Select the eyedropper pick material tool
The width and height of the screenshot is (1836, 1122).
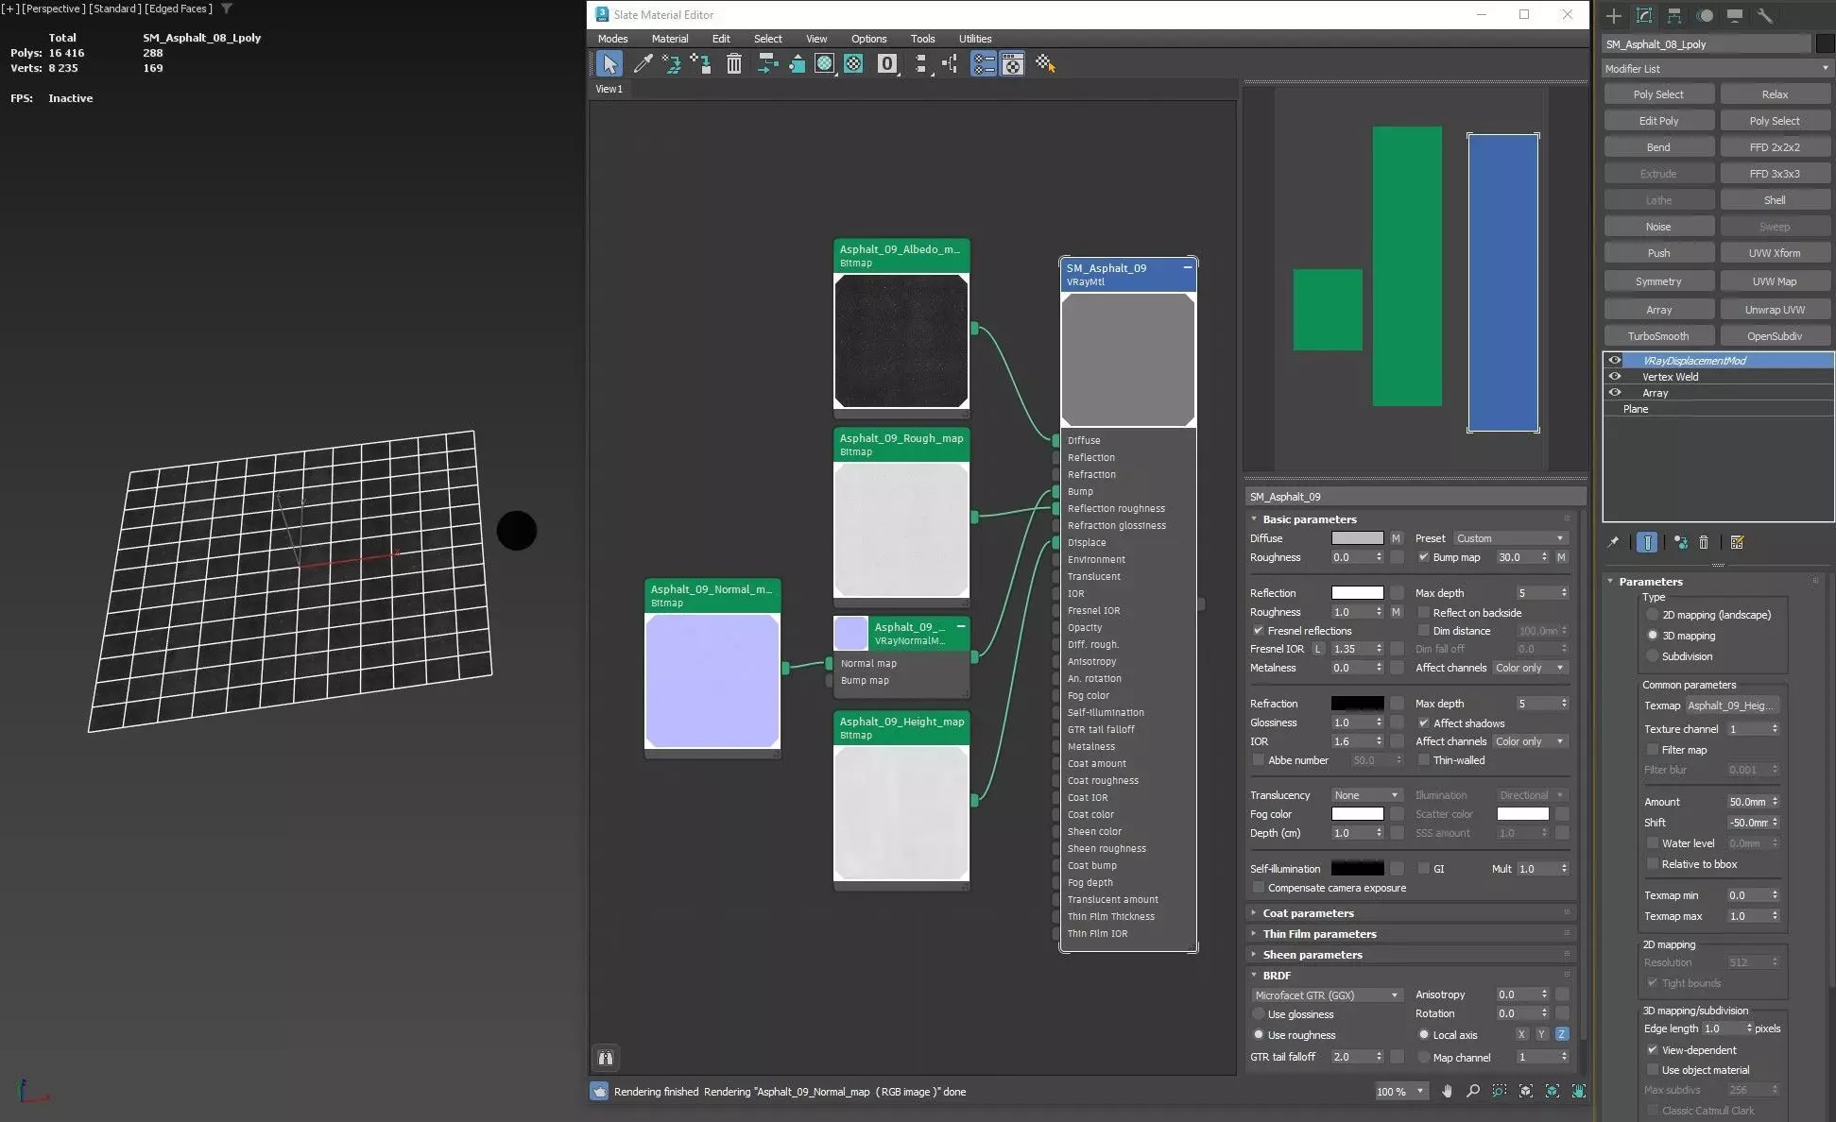pos(643,63)
